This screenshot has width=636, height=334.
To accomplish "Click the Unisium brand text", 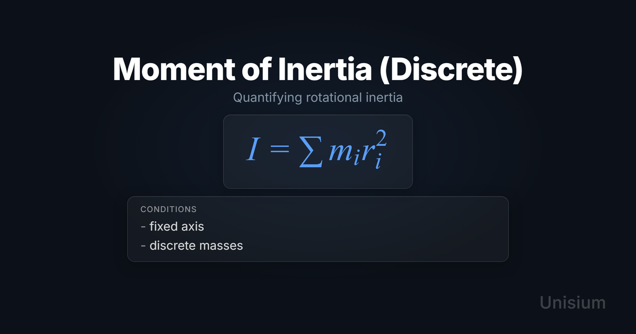I will click(x=572, y=303).
